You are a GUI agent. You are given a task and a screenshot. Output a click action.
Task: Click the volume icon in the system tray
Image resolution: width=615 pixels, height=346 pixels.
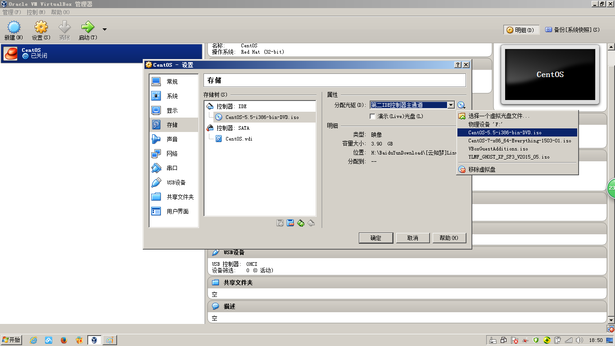pos(579,340)
